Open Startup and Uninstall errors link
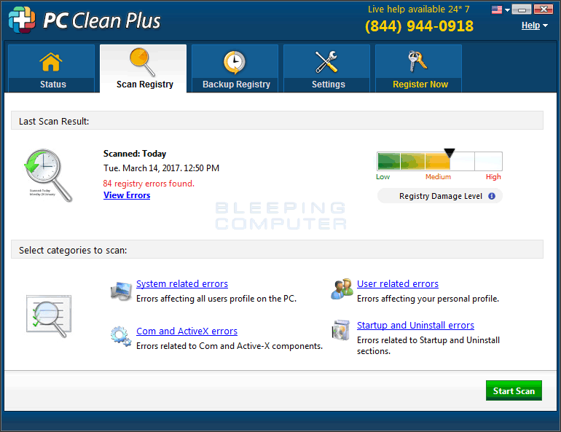Viewport: 561px width, 432px height. [x=415, y=326]
